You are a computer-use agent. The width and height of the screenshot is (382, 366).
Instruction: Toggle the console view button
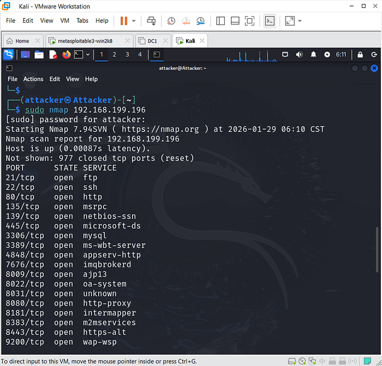(x=270, y=21)
